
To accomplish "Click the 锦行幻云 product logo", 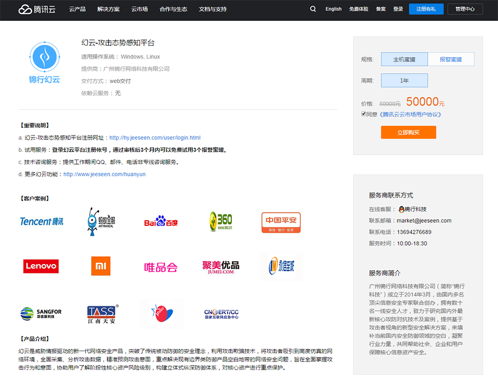I will click(45, 63).
